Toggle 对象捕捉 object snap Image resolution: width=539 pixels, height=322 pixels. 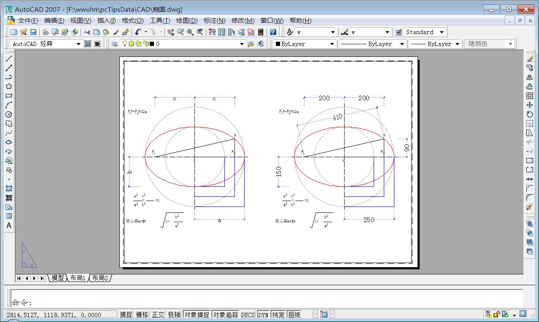197,314
